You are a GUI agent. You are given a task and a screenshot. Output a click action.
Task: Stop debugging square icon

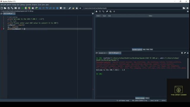point(57,8)
